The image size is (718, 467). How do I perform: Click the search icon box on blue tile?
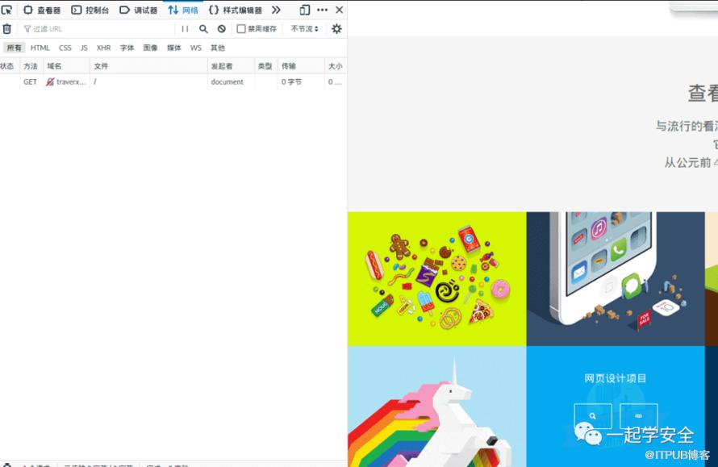point(592,415)
